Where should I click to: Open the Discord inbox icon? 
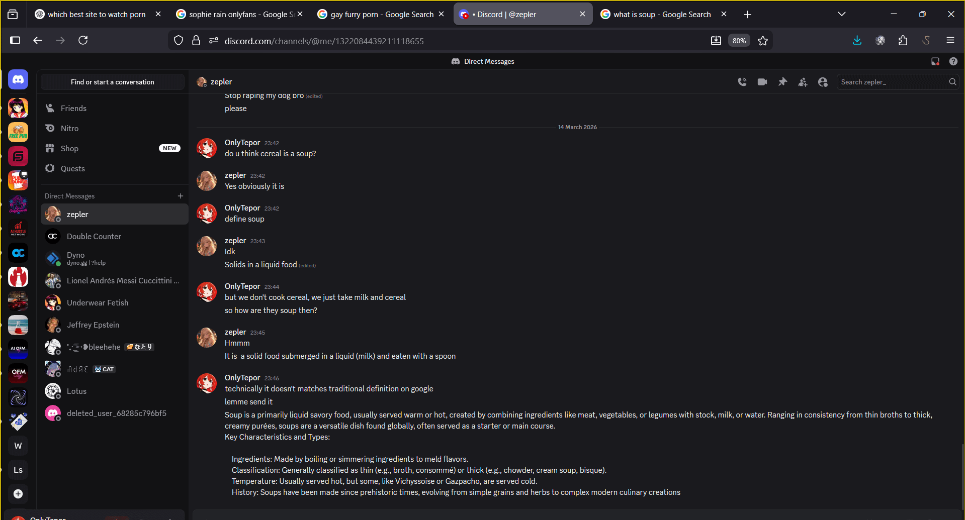click(935, 61)
